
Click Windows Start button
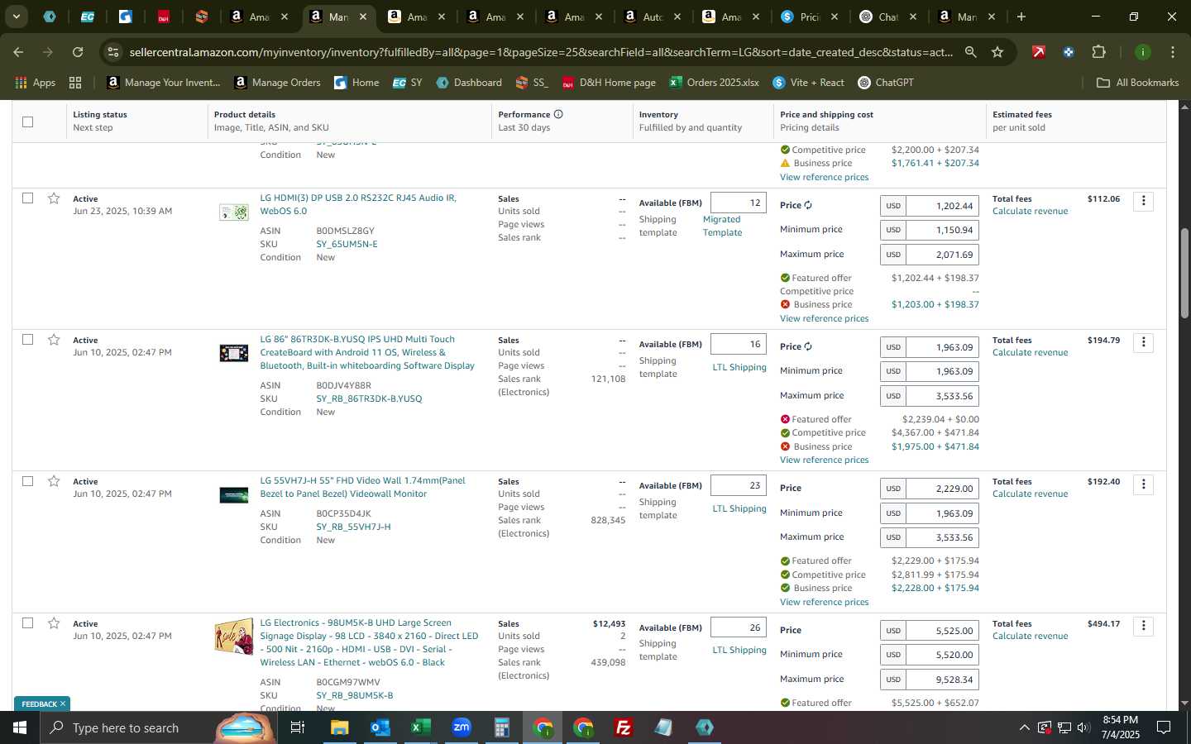coord(20,727)
